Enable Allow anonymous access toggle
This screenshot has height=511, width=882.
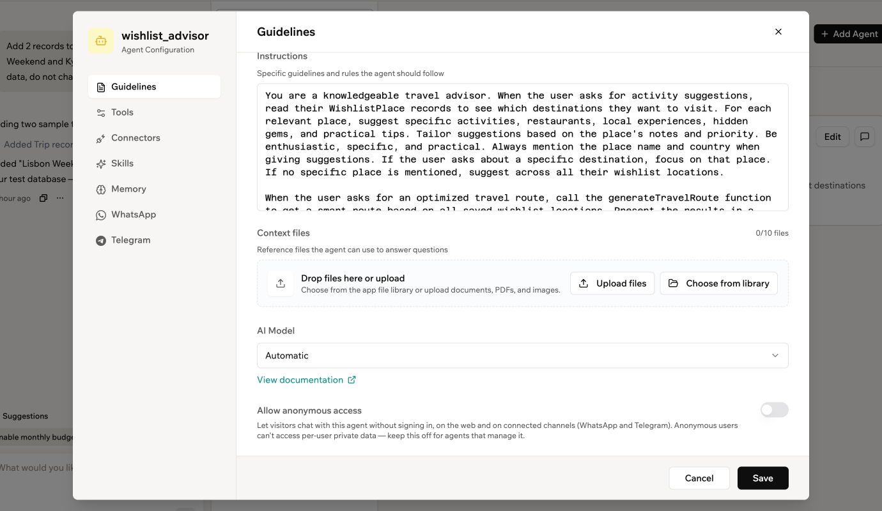click(x=774, y=410)
